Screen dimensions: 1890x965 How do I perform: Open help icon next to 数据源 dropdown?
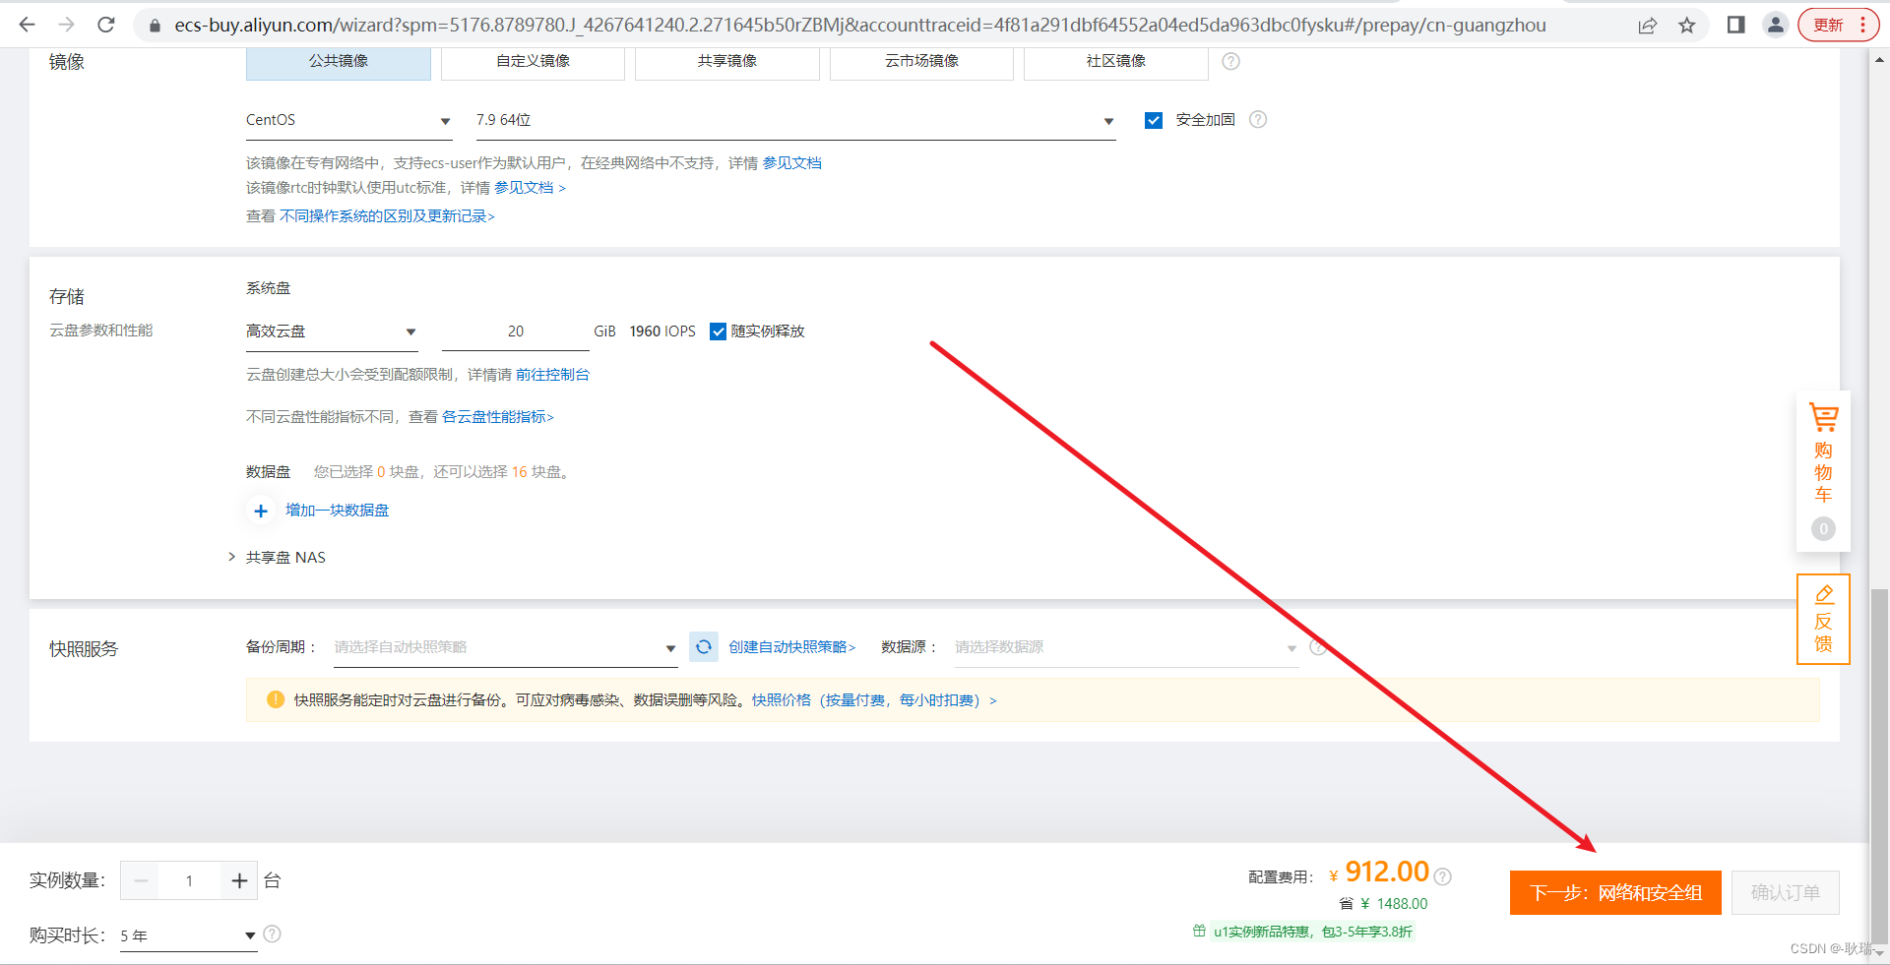pyautogui.click(x=1318, y=647)
